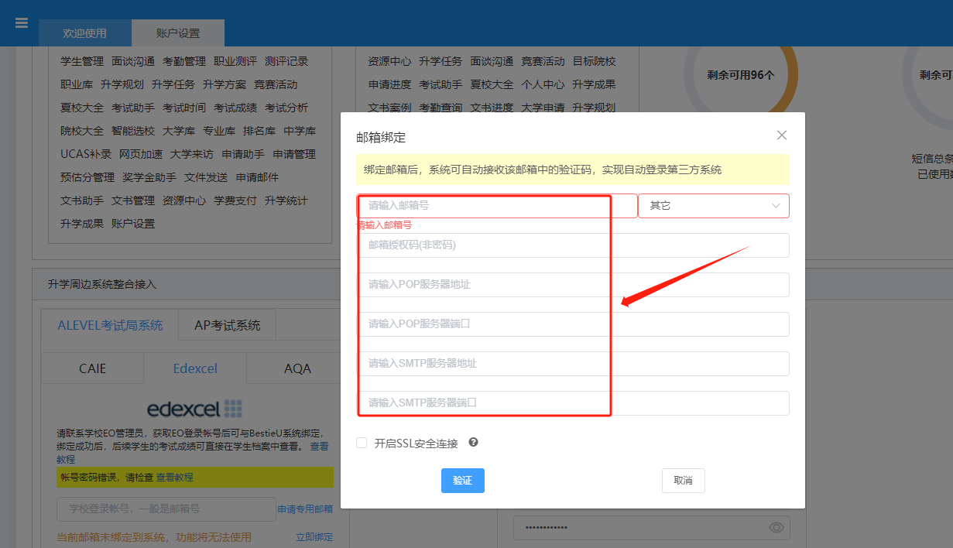The width and height of the screenshot is (953, 548).
Task: Switch to the 欢迎使用 tab
Action: click(85, 33)
